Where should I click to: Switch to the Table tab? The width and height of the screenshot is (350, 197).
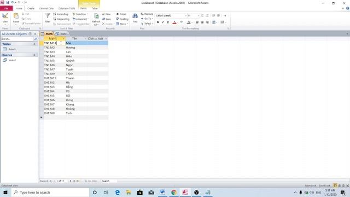click(x=95, y=8)
